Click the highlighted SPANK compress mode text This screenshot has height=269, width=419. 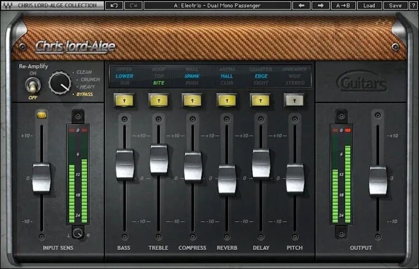[192, 76]
